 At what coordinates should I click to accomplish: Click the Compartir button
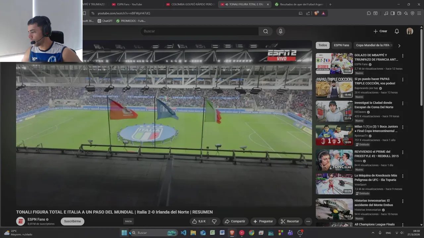pos(235,221)
